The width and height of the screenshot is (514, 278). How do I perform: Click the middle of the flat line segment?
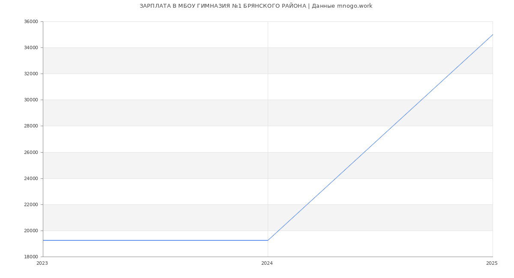(155, 240)
